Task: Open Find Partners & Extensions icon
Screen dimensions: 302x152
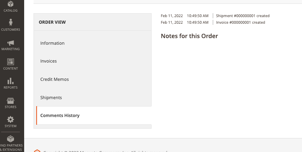Action: pos(11,139)
